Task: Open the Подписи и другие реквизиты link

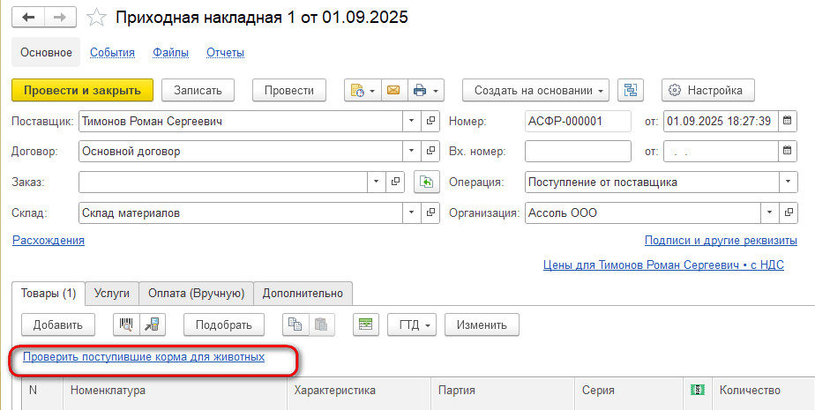Action: click(721, 240)
